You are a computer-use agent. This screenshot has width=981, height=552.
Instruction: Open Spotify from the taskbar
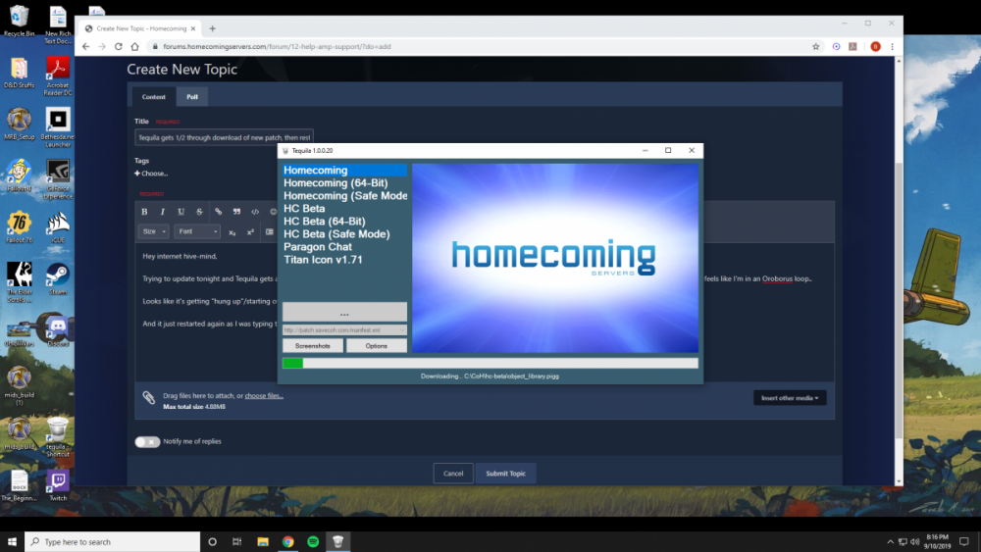pyautogui.click(x=313, y=541)
